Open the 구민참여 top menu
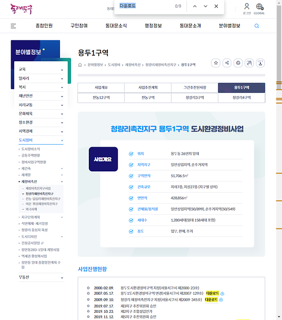The image size is (282, 320). 79,26
